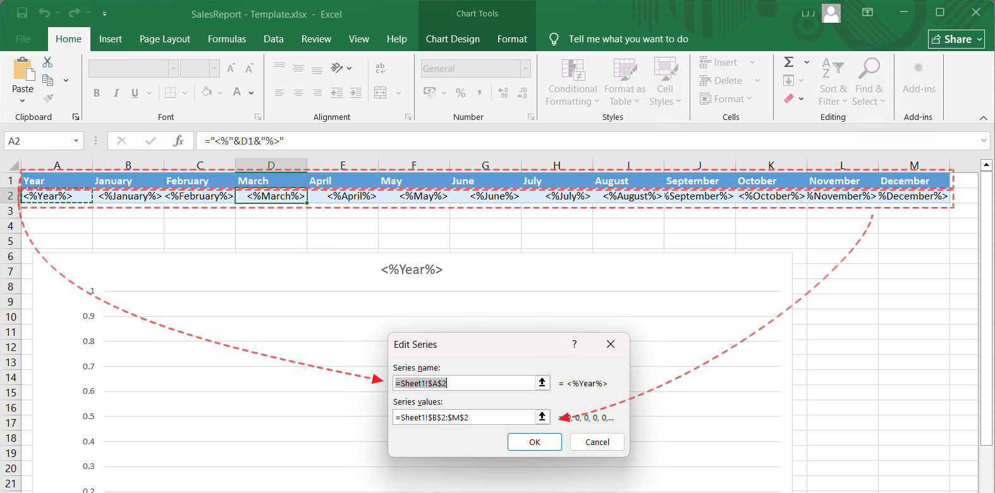Click the Paste clipboard icon
995x493 pixels.
pos(23,70)
